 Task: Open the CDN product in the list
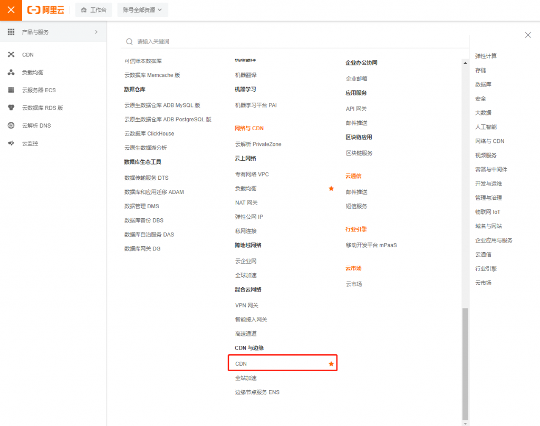[241, 364]
